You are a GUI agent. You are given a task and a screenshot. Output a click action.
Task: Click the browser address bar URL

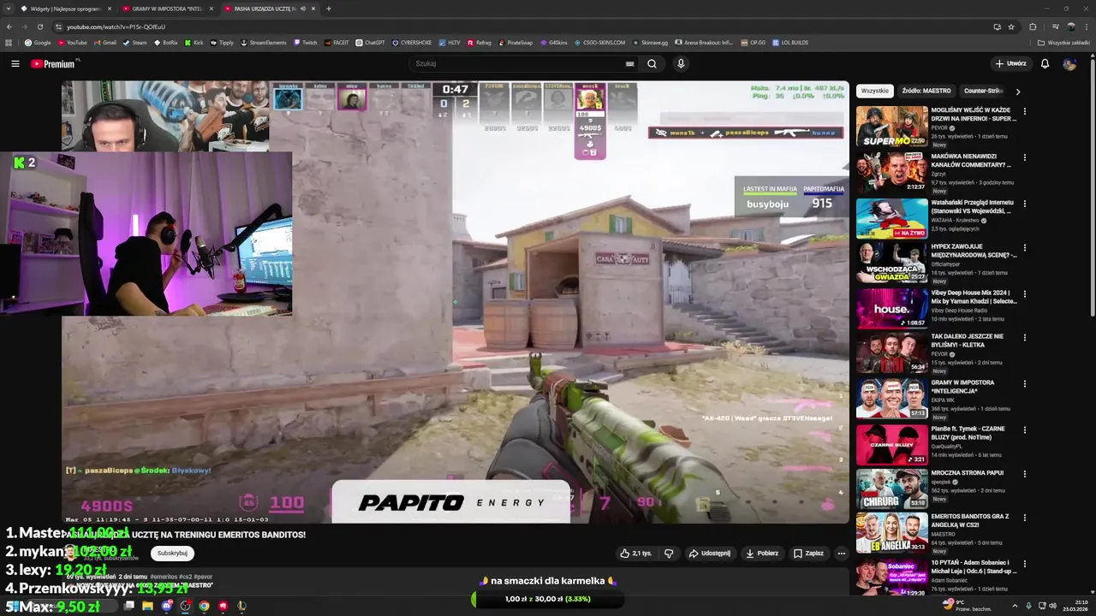116,27
